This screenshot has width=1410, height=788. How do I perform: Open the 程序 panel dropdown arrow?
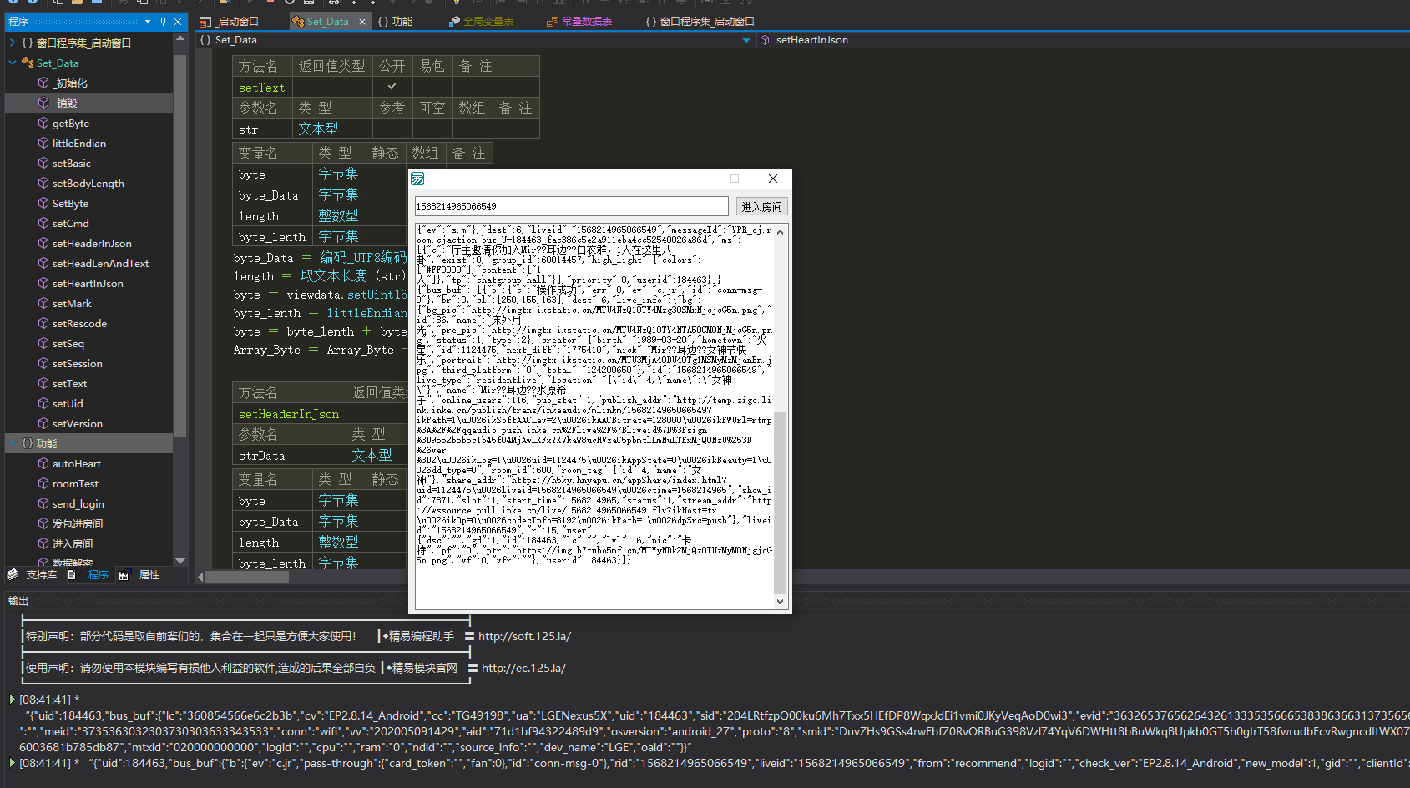coord(148,22)
